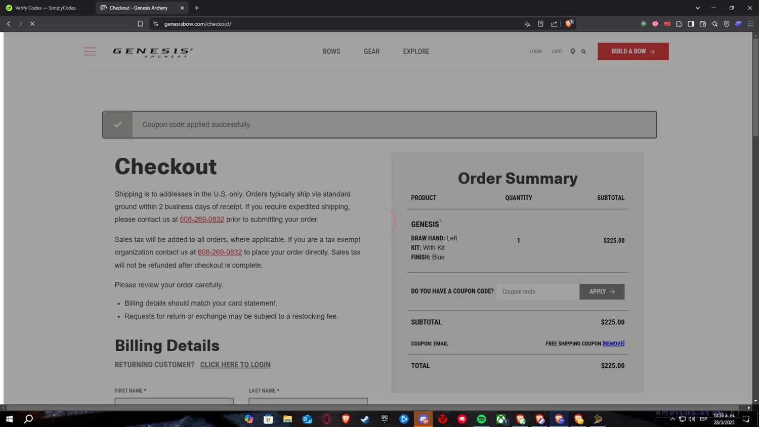Open the BOWS menu
The width and height of the screenshot is (759, 427).
(x=331, y=52)
